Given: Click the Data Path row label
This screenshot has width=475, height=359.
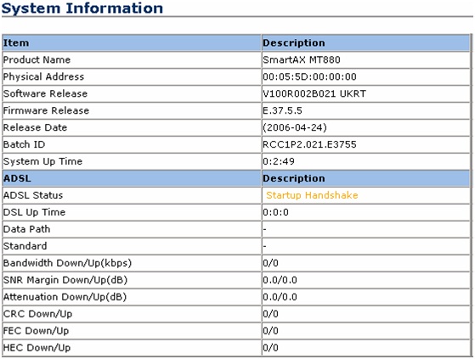Looking at the screenshot, I should coord(26,229).
